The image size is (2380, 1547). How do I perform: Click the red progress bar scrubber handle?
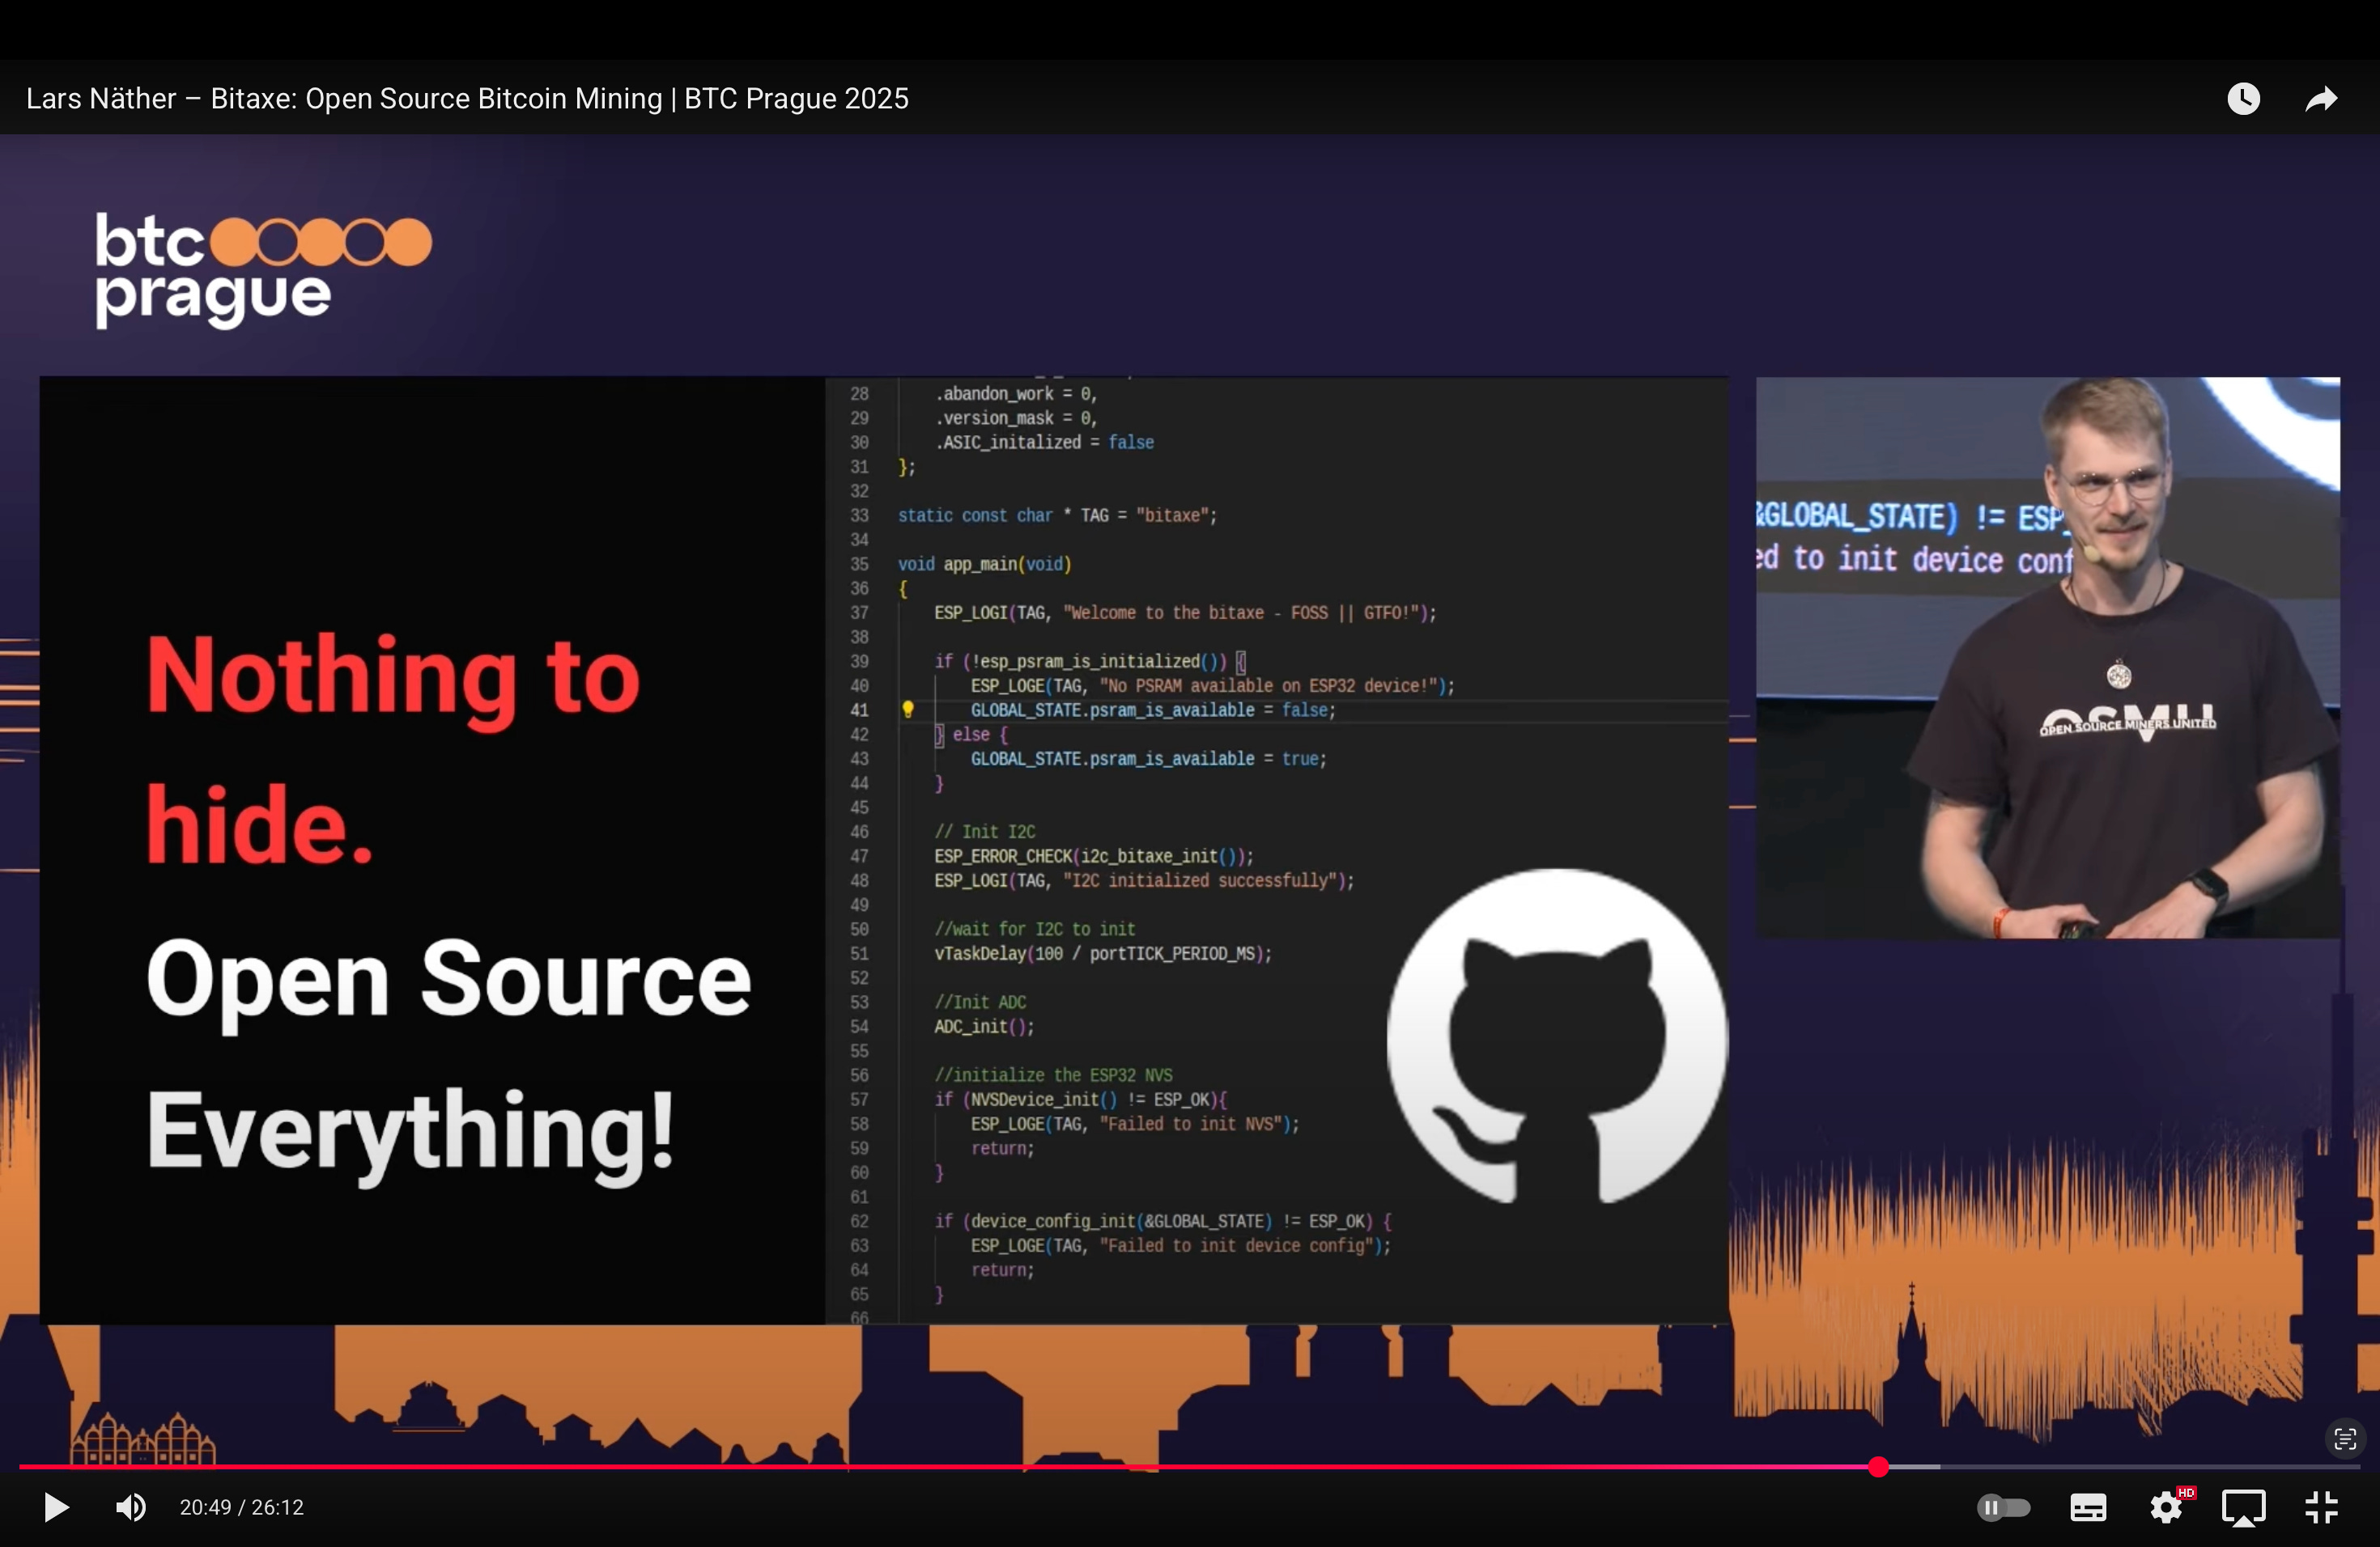[x=1878, y=1467]
